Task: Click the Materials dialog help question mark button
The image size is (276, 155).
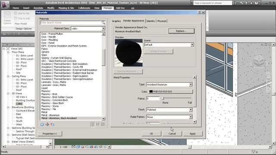Action: pyautogui.click(x=199, y=12)
